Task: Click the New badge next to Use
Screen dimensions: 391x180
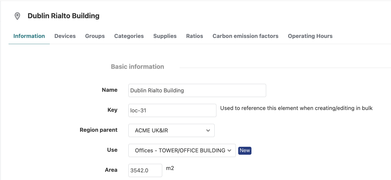Action: pos(245,151)
